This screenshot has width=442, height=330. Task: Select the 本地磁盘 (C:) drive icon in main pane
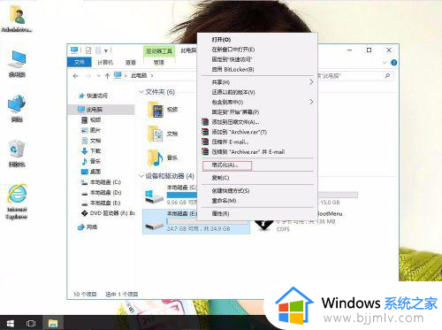[x=154, y=196]
